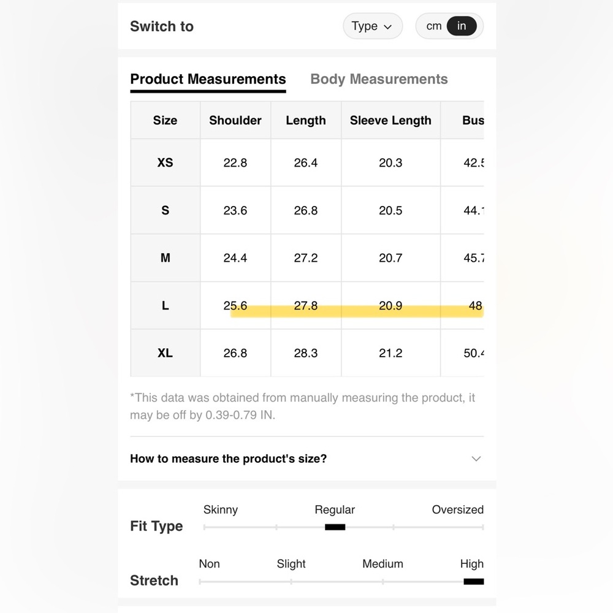
Task: Select the XS size row
Action: pyautogui.click(x=307, y=162)
